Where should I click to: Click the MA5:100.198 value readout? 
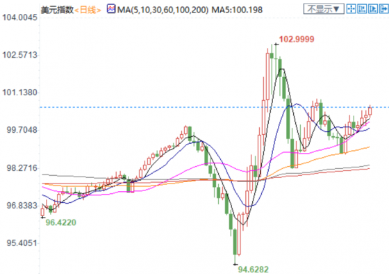click(237, 10)
